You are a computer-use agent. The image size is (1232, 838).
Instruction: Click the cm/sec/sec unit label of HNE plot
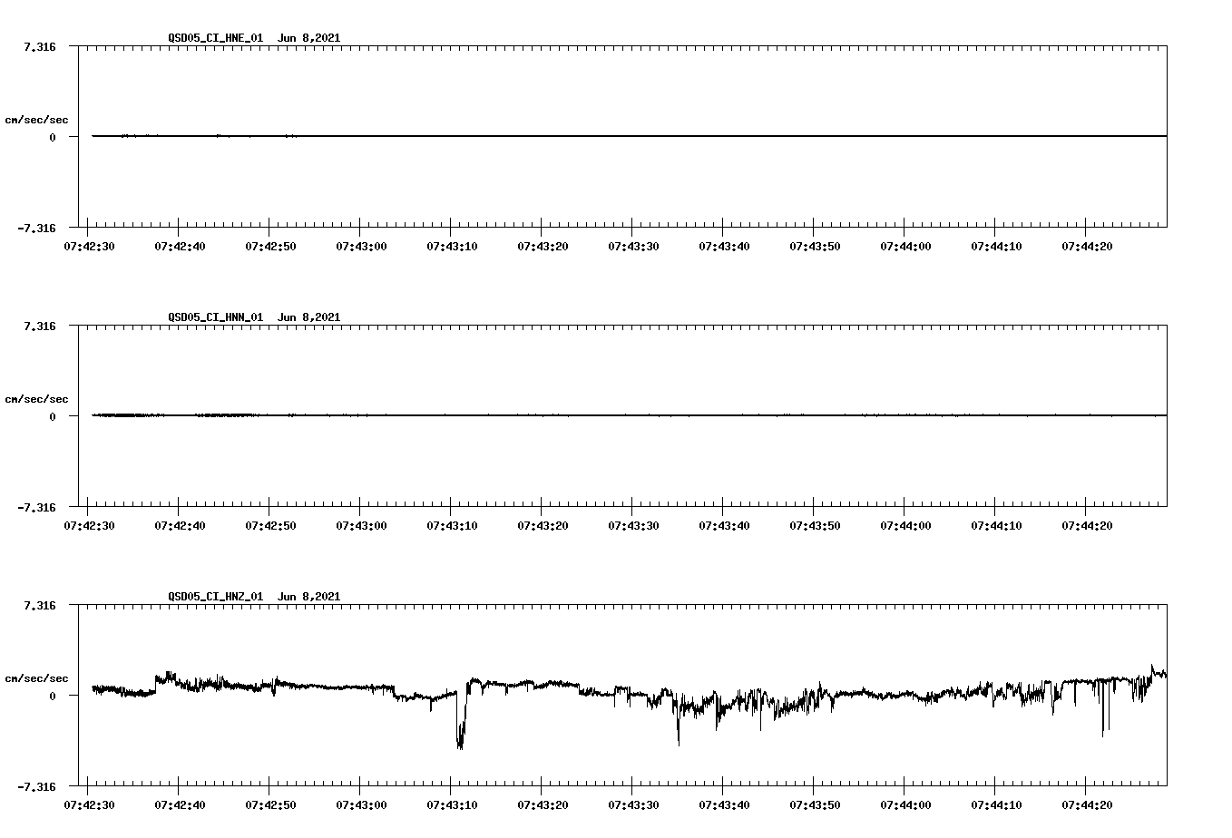point(36,120)
